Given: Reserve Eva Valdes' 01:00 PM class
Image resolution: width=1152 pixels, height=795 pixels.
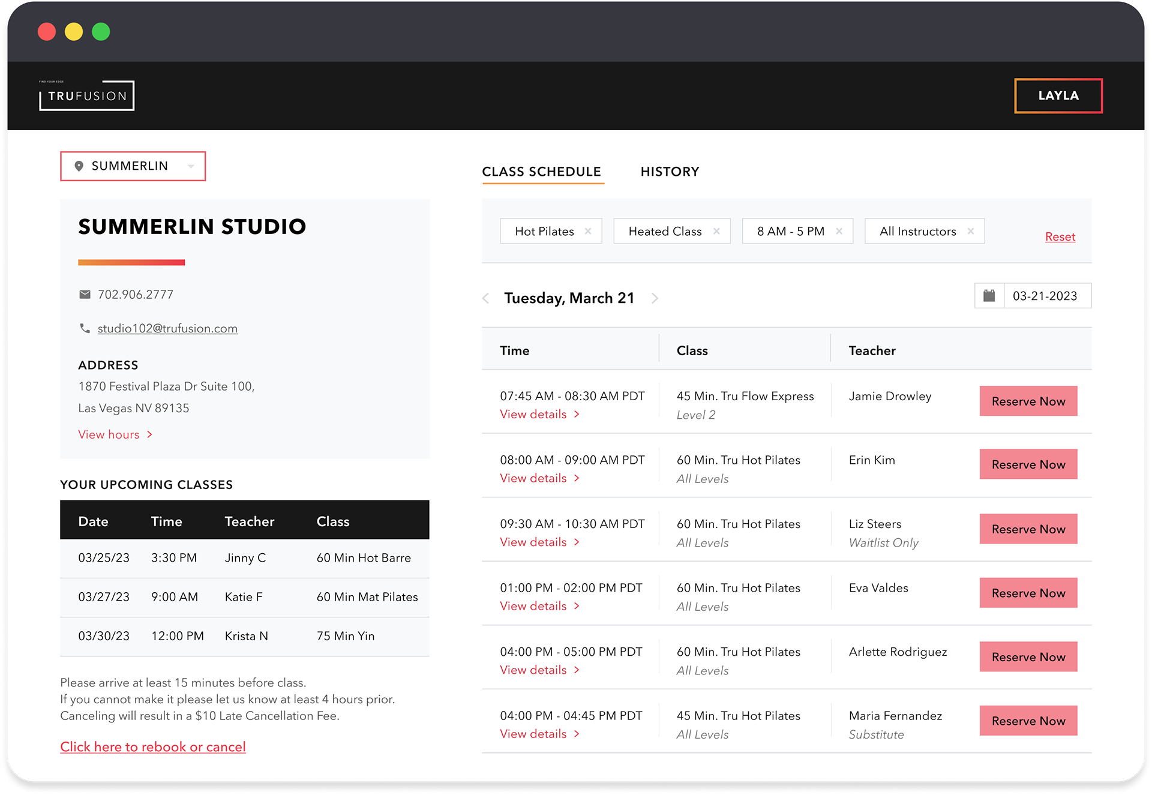Looking at the screenshot, I should (x=1028, y=593).
